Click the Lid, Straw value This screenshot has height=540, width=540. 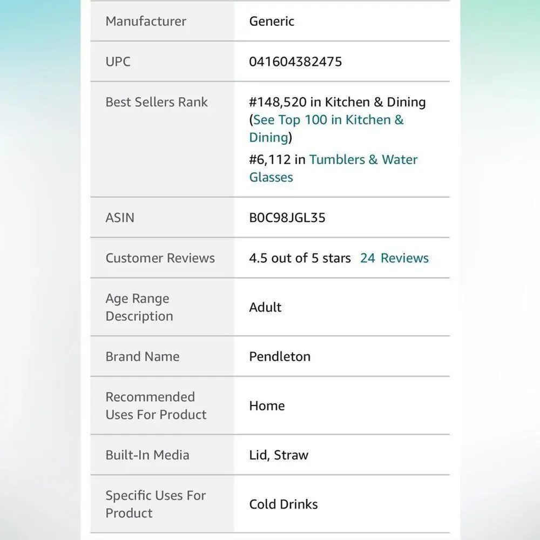coord(279,455)
